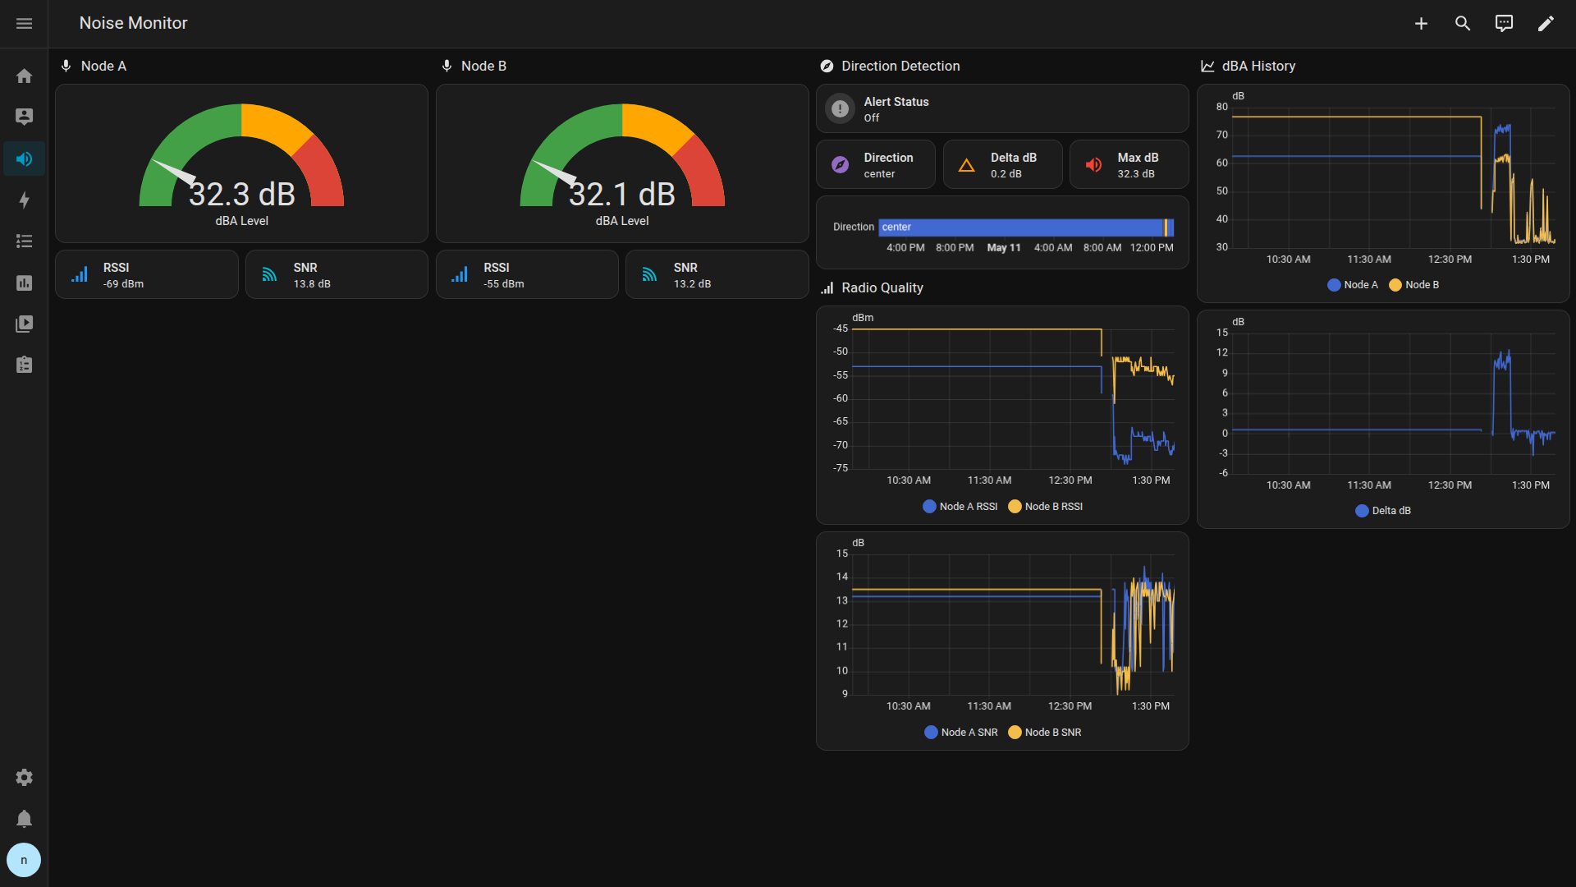Click the pencil edit dashboard icon
1576x887 pixels.
[1546, 23]
